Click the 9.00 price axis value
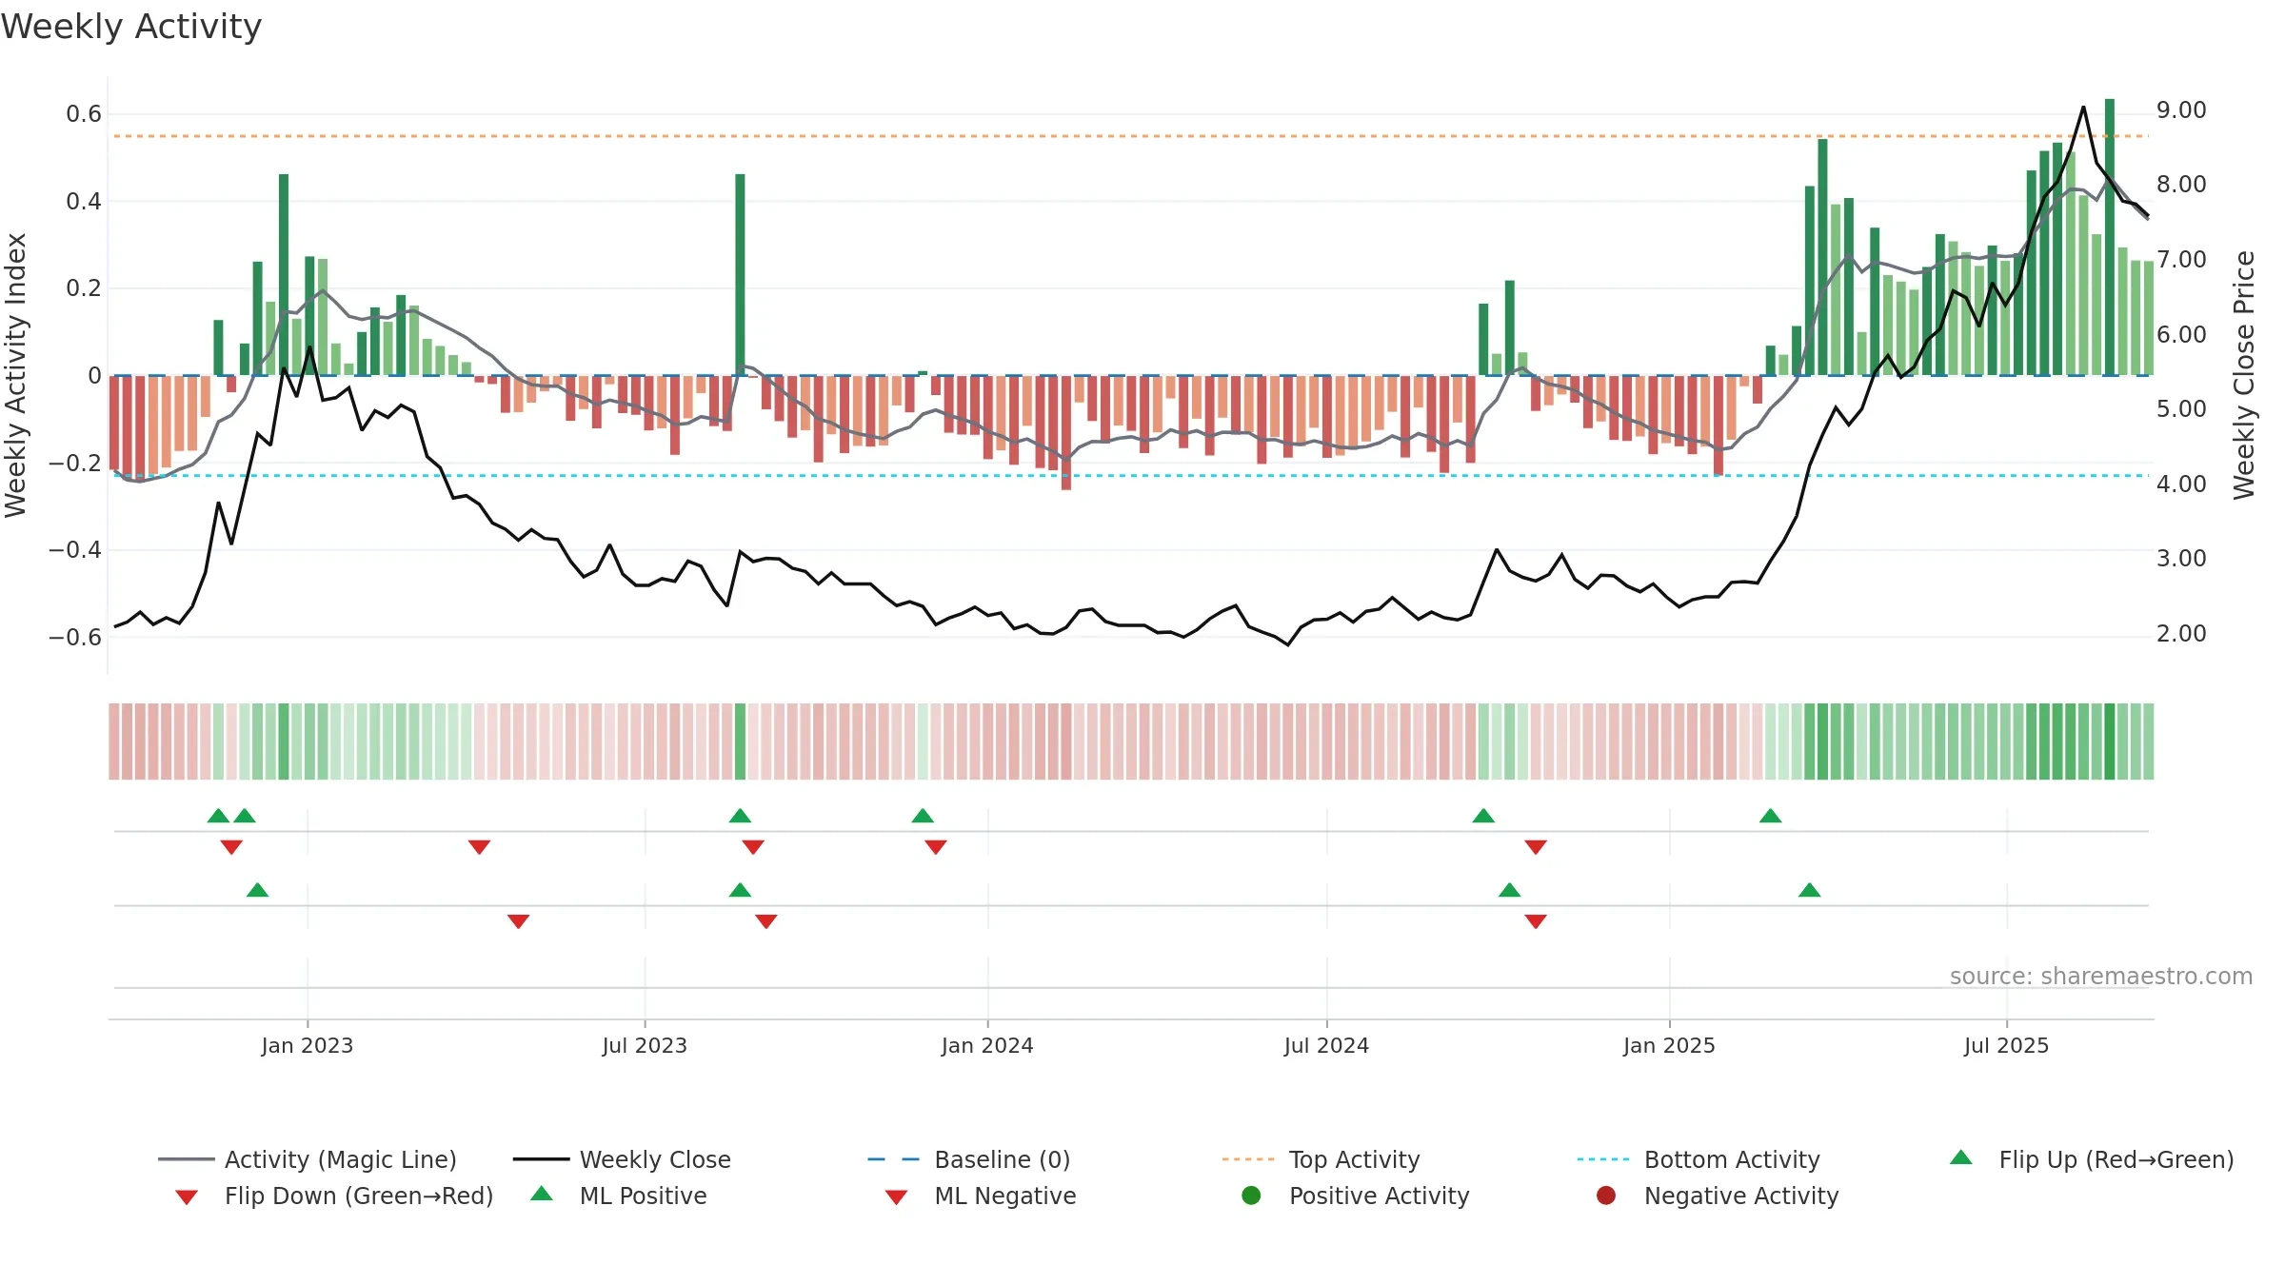The width and height of the screenshot is (2285, 1285). [x=2181, y=110]
